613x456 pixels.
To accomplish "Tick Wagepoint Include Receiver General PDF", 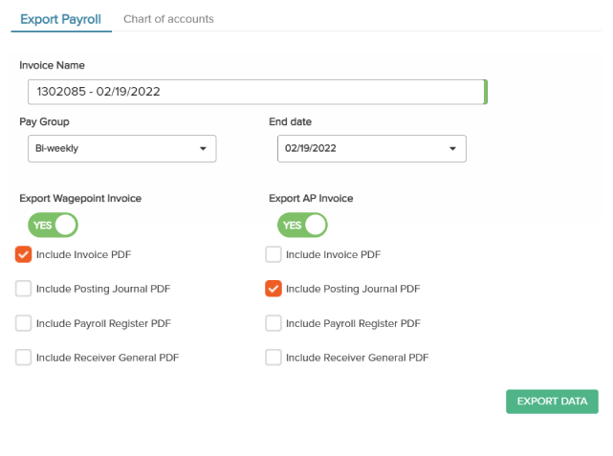I will pyautogui.click(x=24, y=358).
